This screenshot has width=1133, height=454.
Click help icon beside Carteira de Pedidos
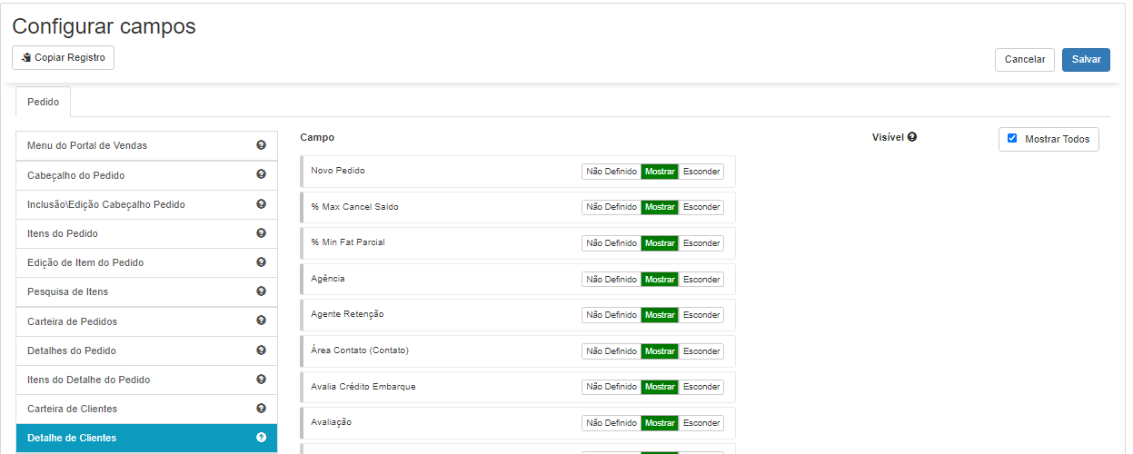tap(261, 321)
